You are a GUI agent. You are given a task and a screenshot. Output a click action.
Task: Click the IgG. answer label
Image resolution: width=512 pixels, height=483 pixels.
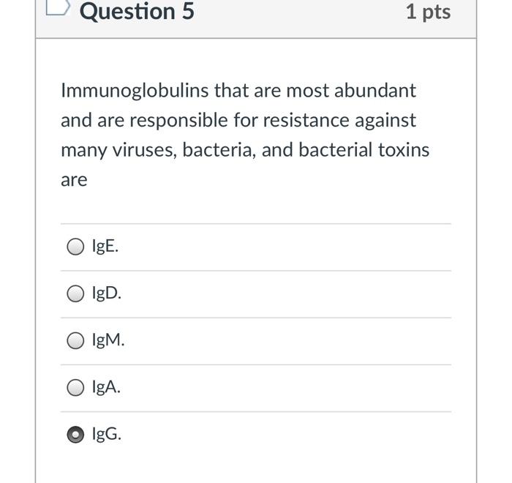click(107, 434)
